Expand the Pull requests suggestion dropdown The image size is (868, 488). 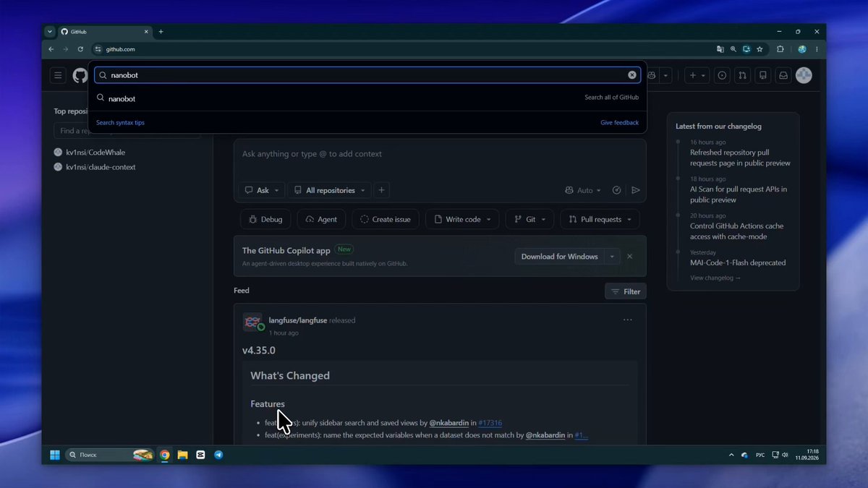(600, 219)
